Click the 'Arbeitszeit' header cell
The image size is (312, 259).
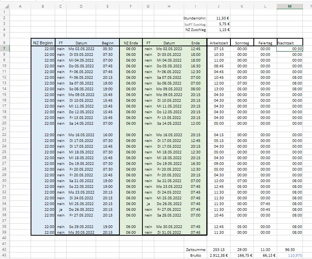tap(219, 43)
